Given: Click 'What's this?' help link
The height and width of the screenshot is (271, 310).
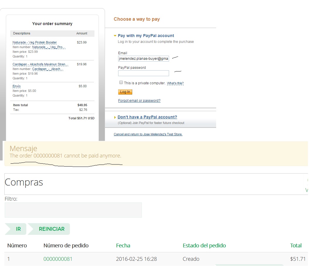Looking at the screenshot, I should coord(175,83).
